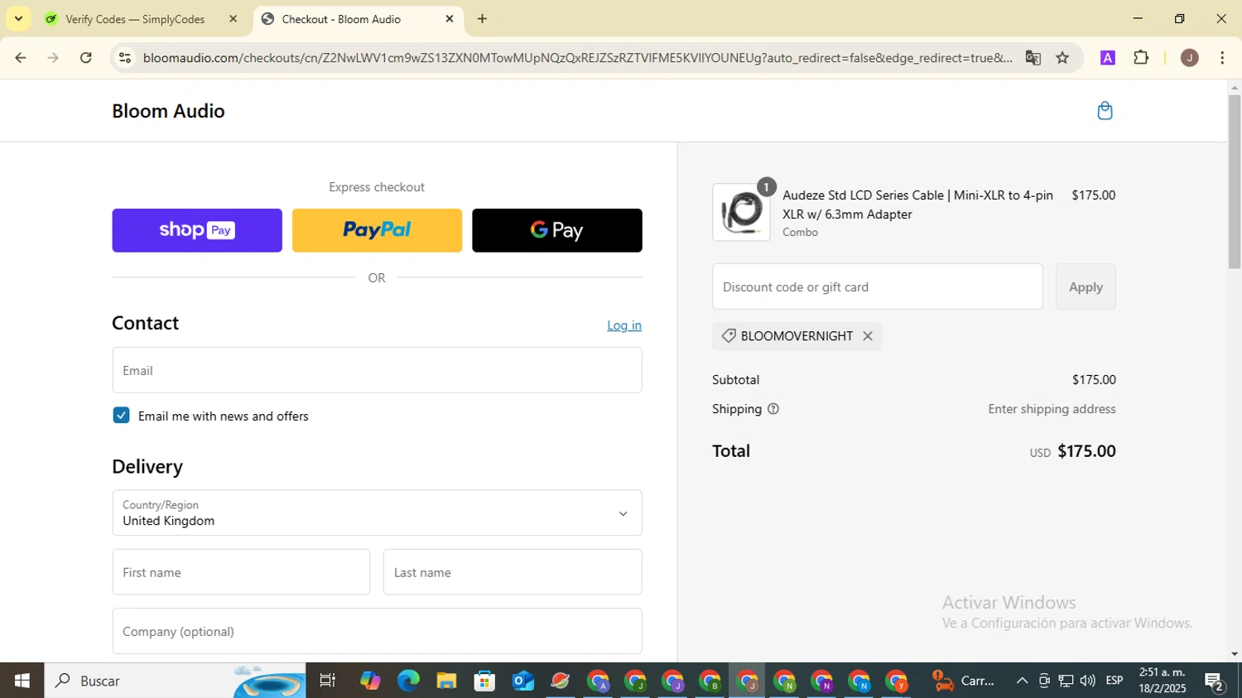This screenshot has width=1242, height=698.
Task: Click the Apply discount button
Action: (1086, 286)
